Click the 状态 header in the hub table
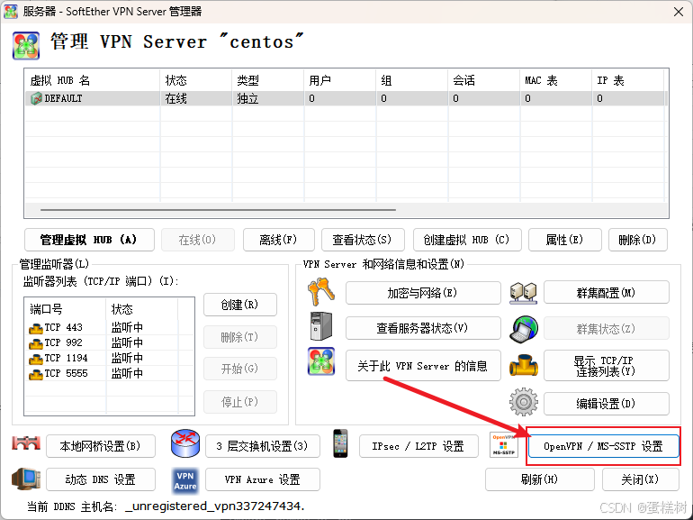 click(x=196, y=80)
